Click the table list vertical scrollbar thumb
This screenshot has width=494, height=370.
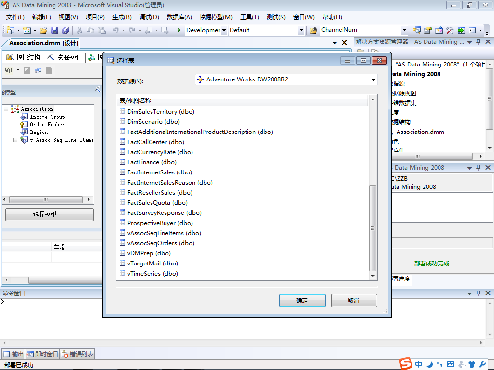click(x=373, y=228)
